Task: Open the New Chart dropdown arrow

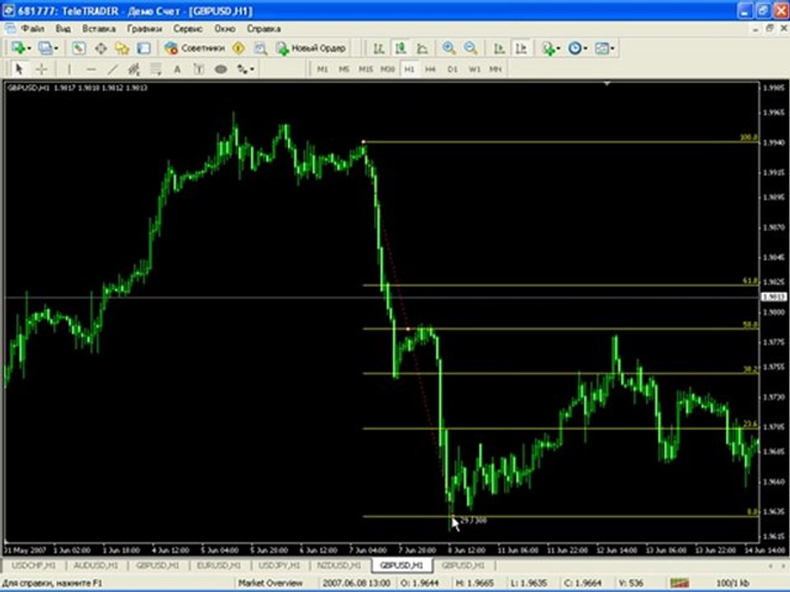Action: (30, 49)
